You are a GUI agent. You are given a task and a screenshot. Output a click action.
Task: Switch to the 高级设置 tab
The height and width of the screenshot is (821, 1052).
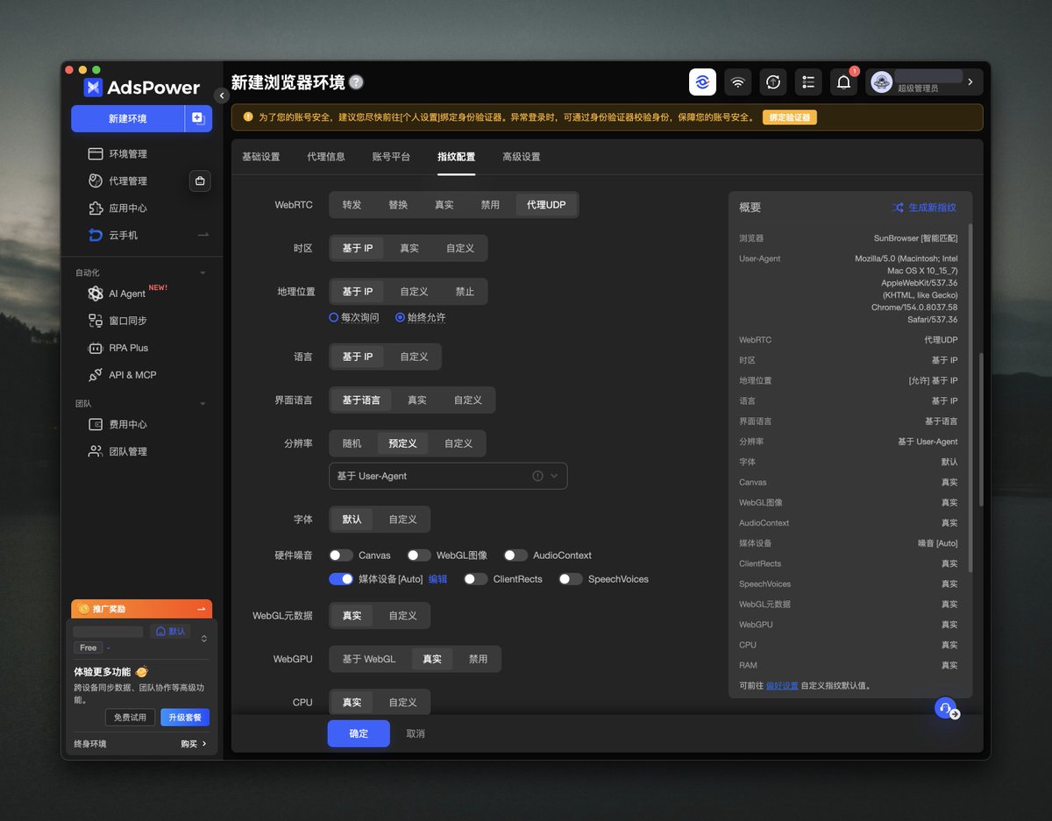tap(522, 157)
